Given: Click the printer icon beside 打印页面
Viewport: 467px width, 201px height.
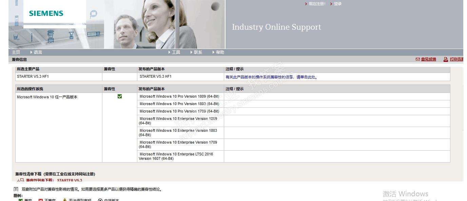Looking at the screenshot, I should pyautogui.click(x=446, y=59).
